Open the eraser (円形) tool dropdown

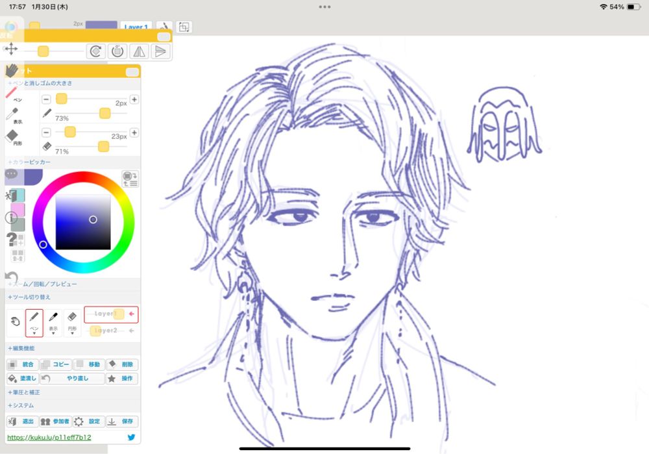[x=72, y=333]
